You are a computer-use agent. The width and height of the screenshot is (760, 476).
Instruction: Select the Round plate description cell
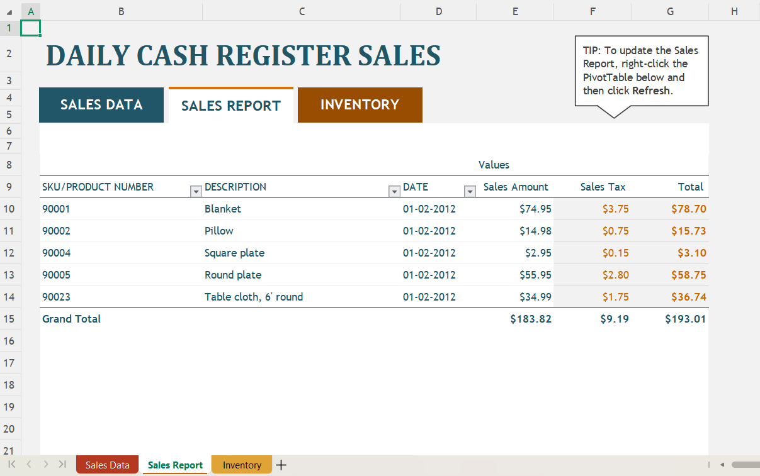coord(302,275)
